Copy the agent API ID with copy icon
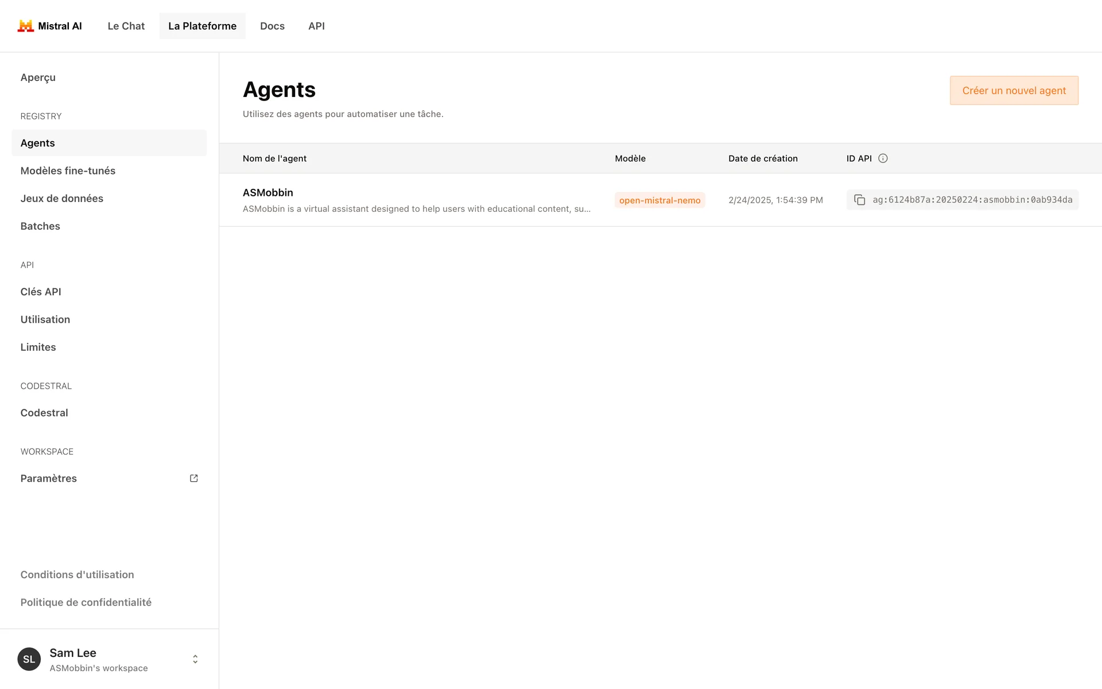 (859, 200)
